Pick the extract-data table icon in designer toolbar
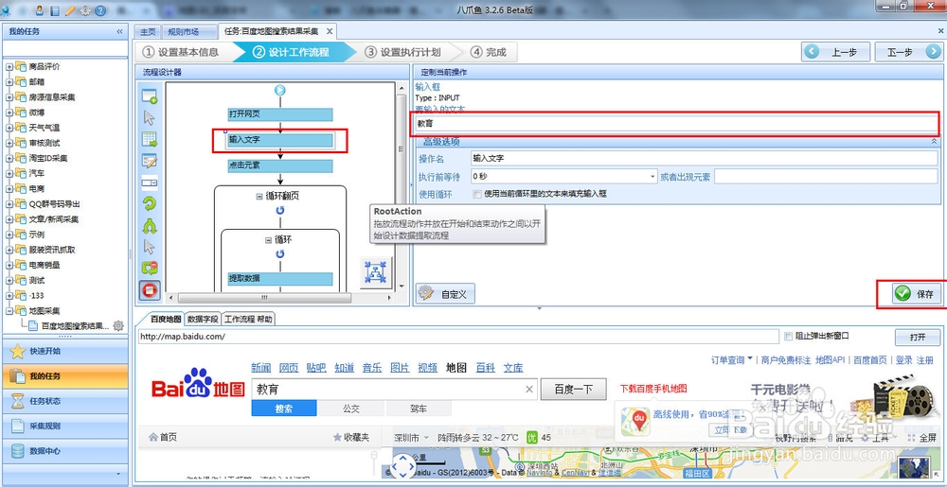The height and width of the screenshot is (487, 947). coord(149,139)
